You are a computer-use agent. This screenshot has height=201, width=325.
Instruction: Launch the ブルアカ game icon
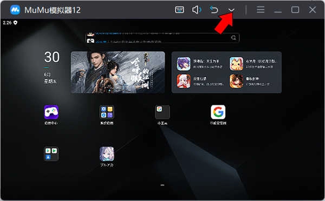click(x=107, y=154)
